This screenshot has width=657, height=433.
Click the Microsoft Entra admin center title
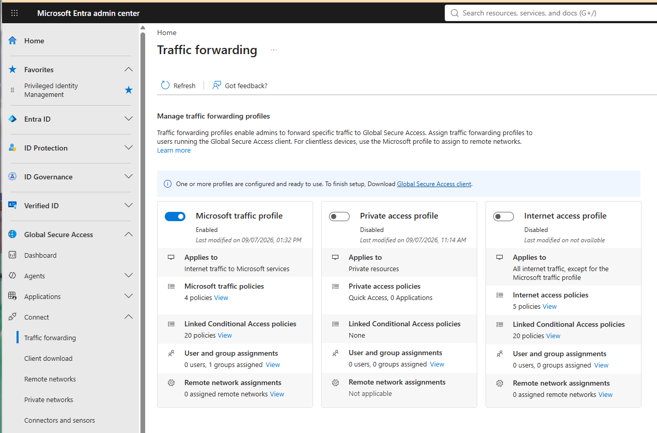click(88, 13)
